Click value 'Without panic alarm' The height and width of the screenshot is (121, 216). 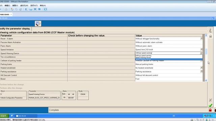click(144, 46)
